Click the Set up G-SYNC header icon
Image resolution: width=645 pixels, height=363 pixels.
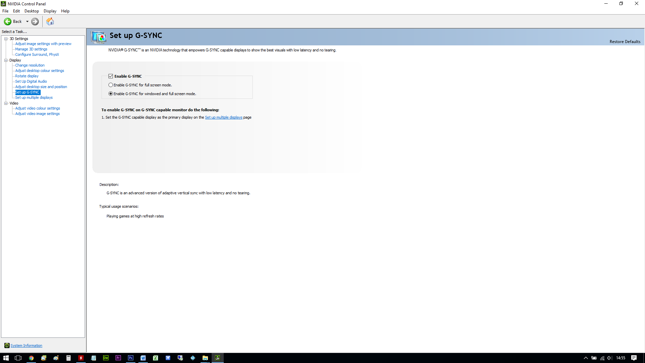(x=99, y=37)
